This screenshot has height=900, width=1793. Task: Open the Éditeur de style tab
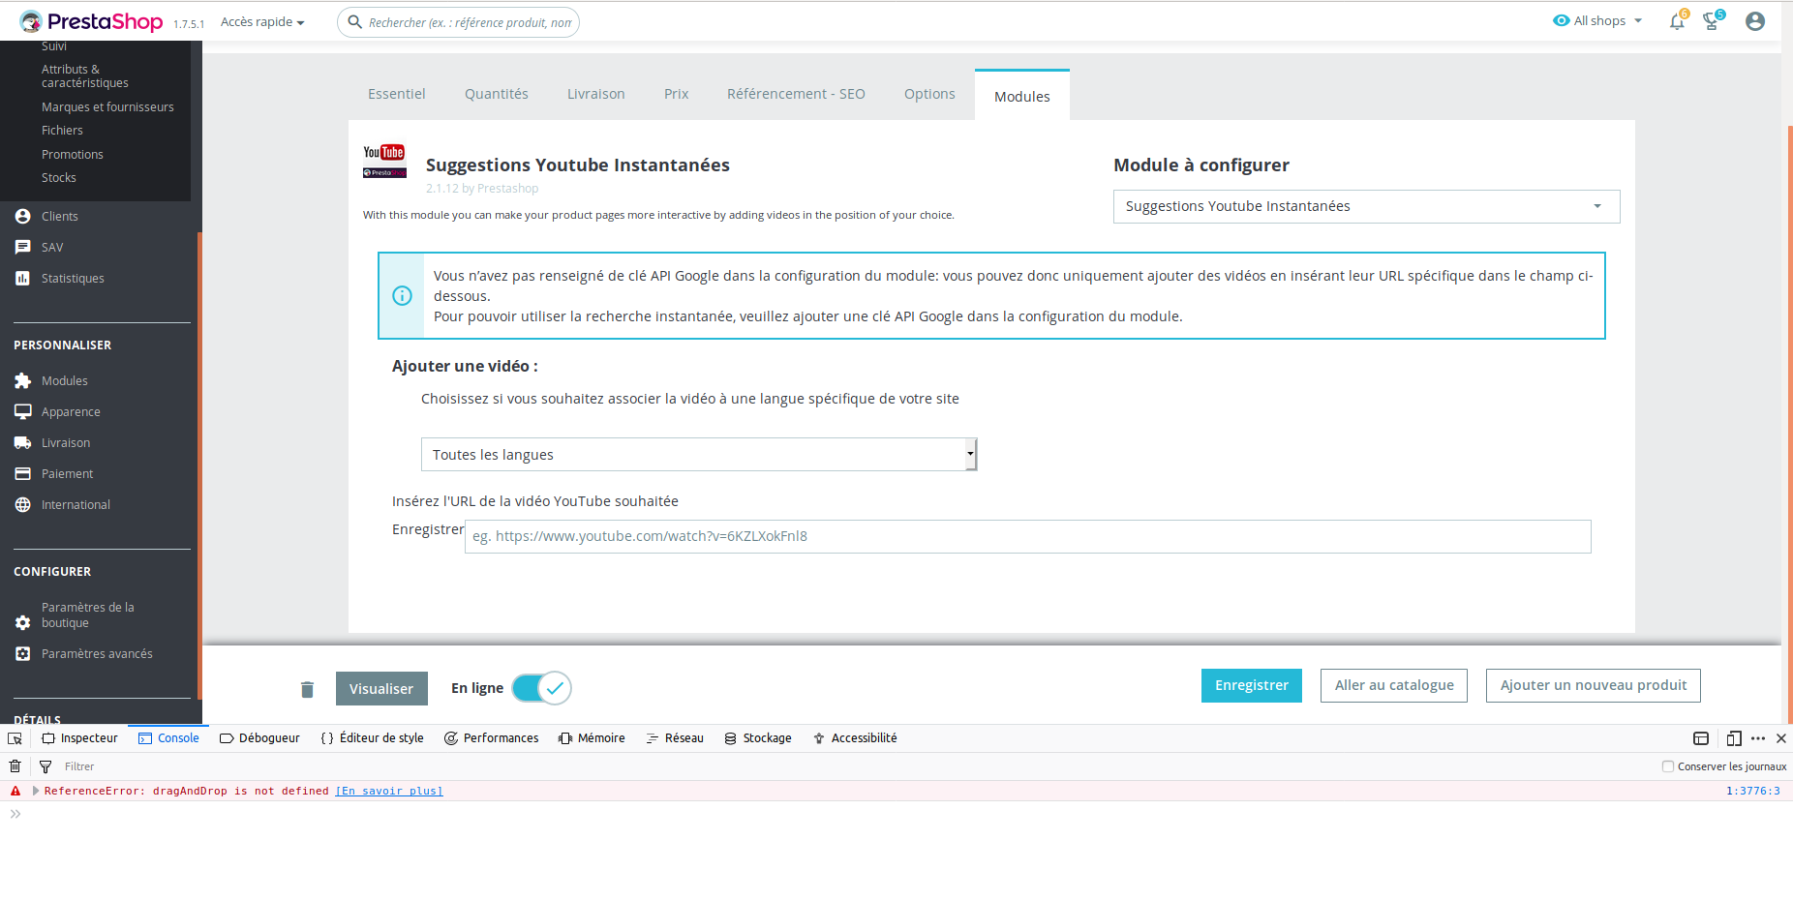coord(373,738)
